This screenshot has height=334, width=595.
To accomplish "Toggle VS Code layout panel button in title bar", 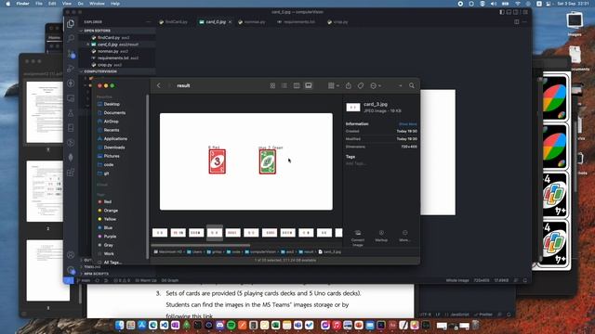I will 509,12.
